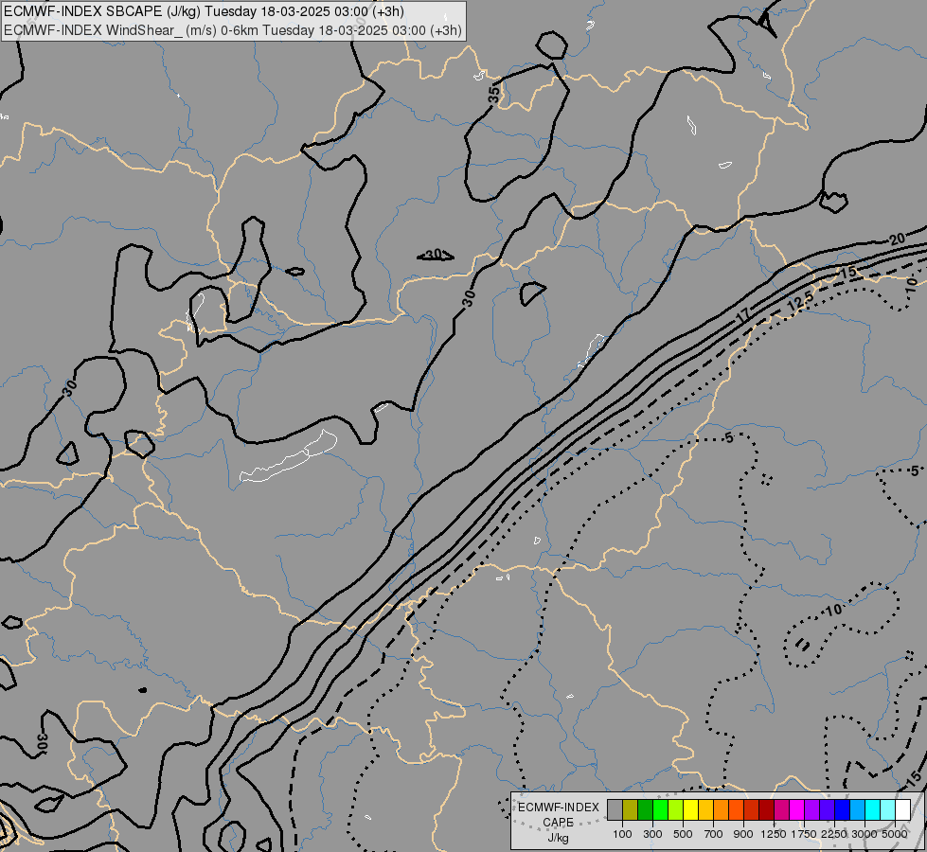Click the 100 value in the legend
Image resolution: width=927 pixels, height=852 pixels.
tap(622, 834)
